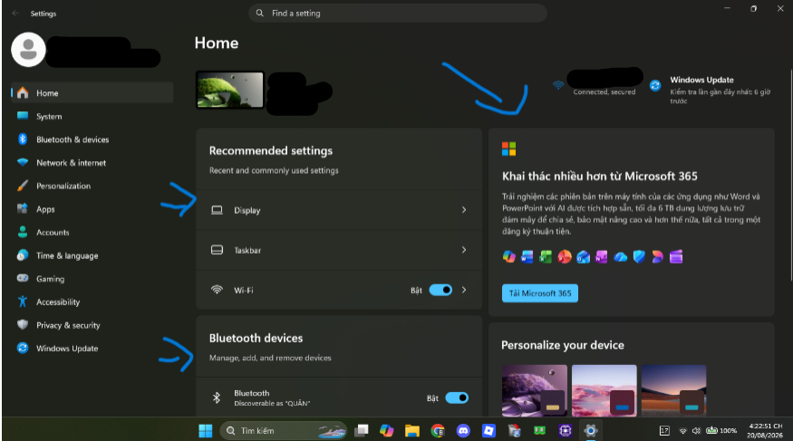Open Display recommended setting row
This screenshot has height=441, width=793.
click(x=339, y=210)
